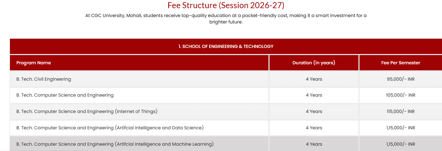Viewport: 442px width, 151px height.
Task: Select the Artificial Intelligence and Data Science program
Action: click(x=110, y=128)
